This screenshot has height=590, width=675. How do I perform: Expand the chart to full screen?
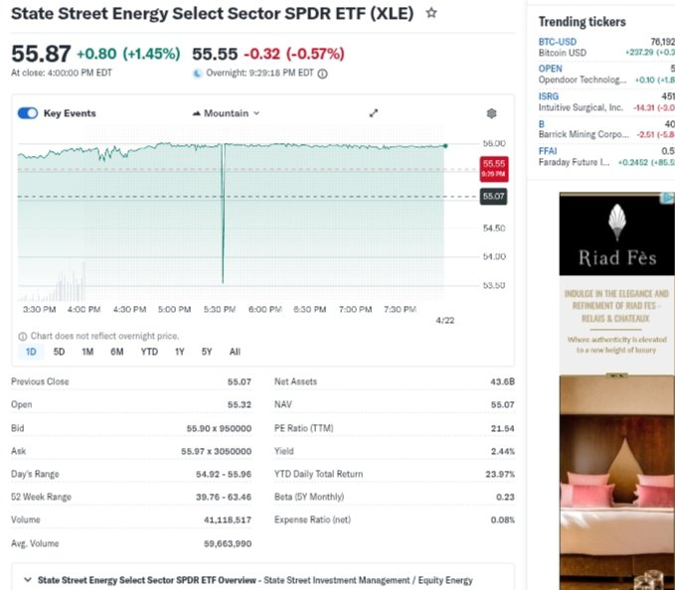[374, 113]
